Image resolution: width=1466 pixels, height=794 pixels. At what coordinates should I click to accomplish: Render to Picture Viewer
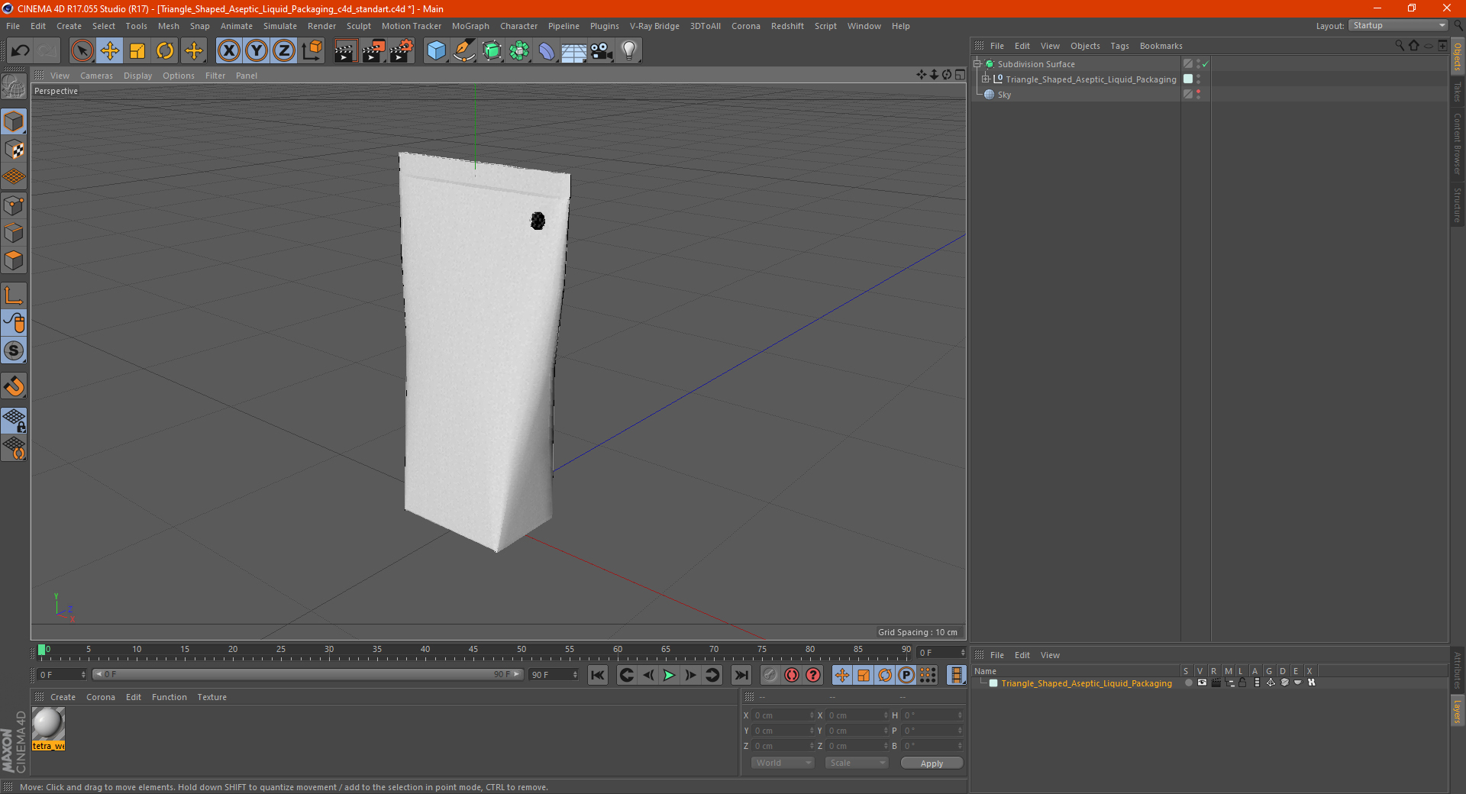click(x=373, y=51)
